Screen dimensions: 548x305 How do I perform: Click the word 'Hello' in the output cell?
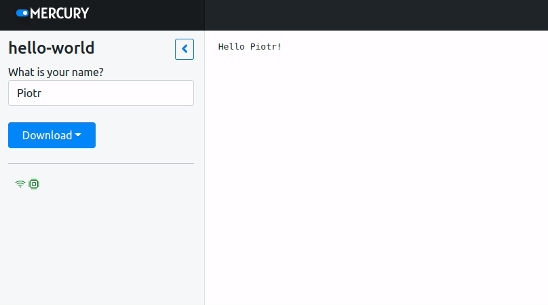229,47
